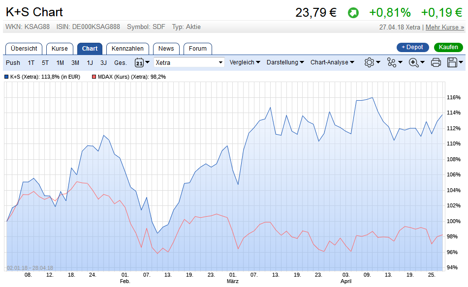468x287 pixels.
Task: Click the Symbol: SDF text
Action: (146, 27)
